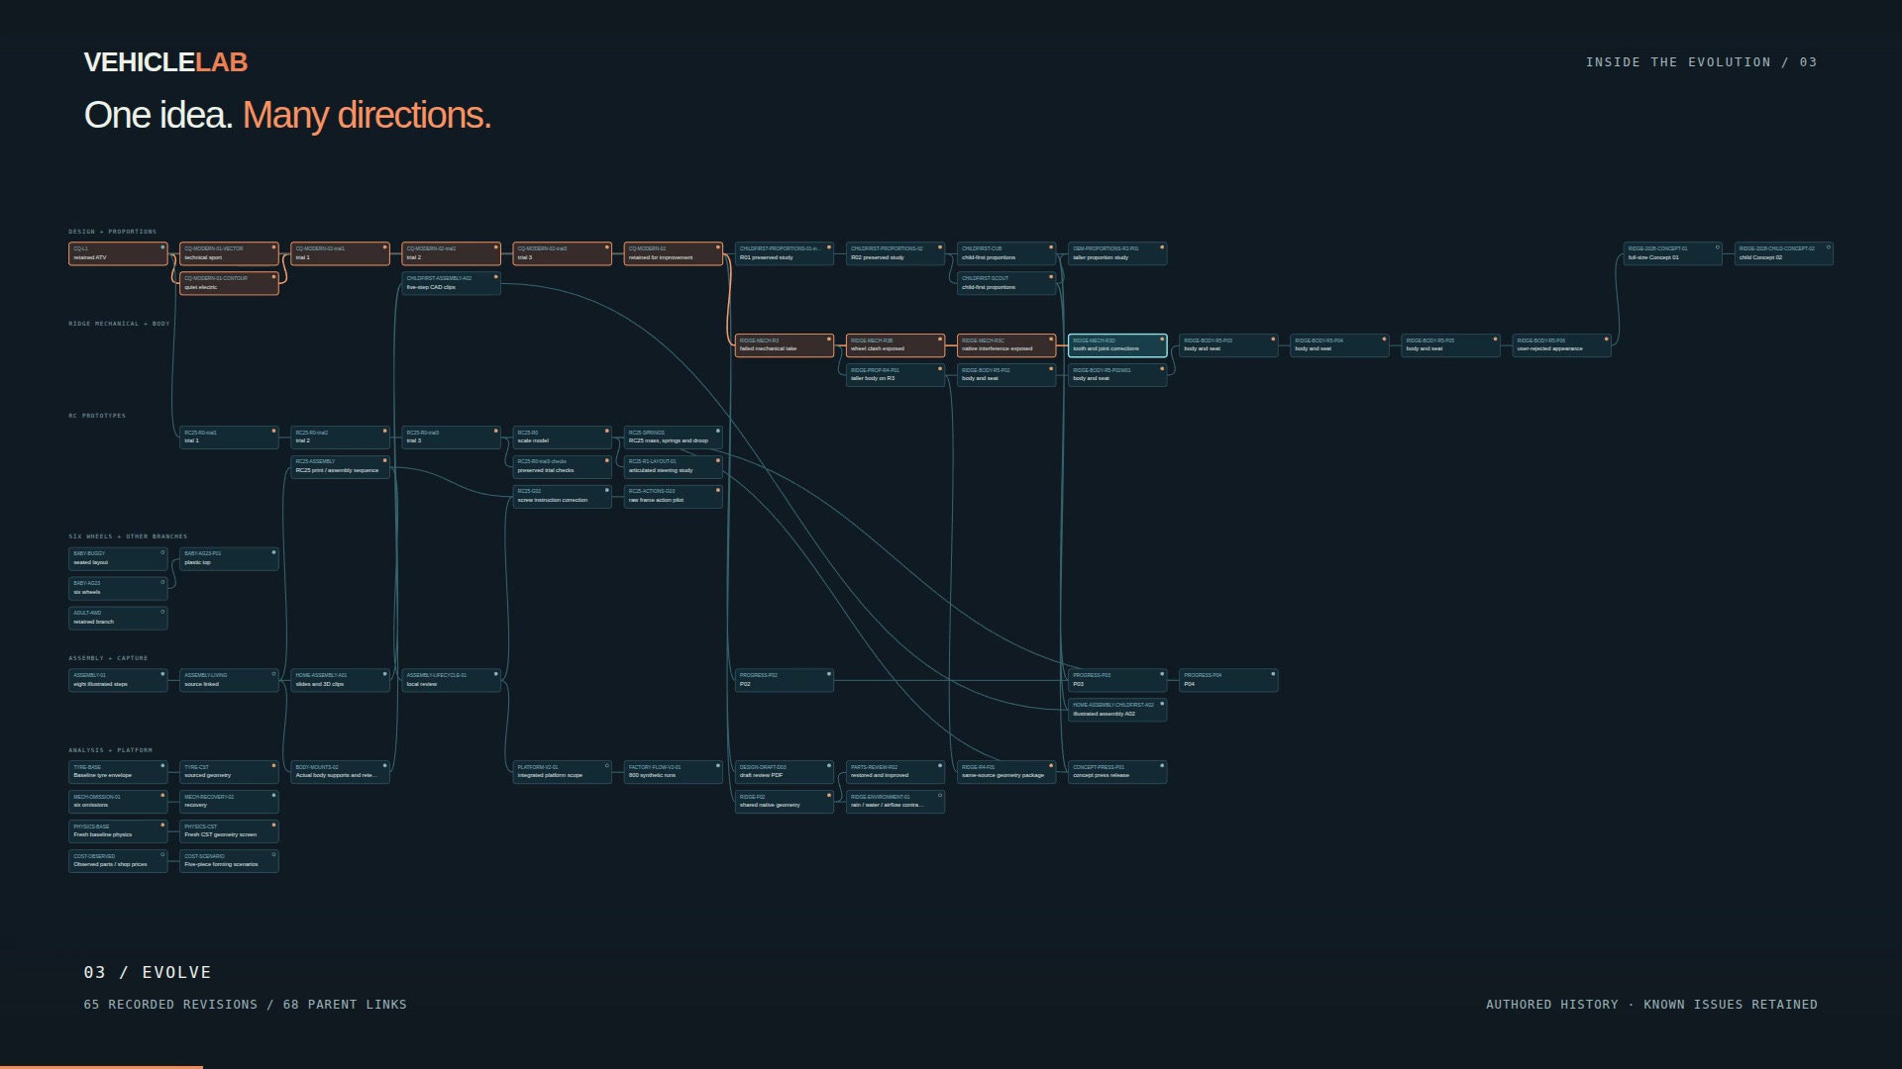The image size is (1902, 1069).
Task: Open the RC25-SPRINGS mass, springs and droop node
Action: tap(673, 437)
